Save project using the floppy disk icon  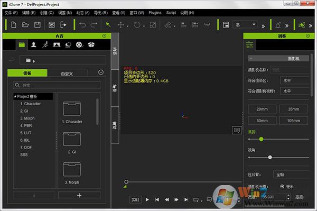tap(37, 25)
